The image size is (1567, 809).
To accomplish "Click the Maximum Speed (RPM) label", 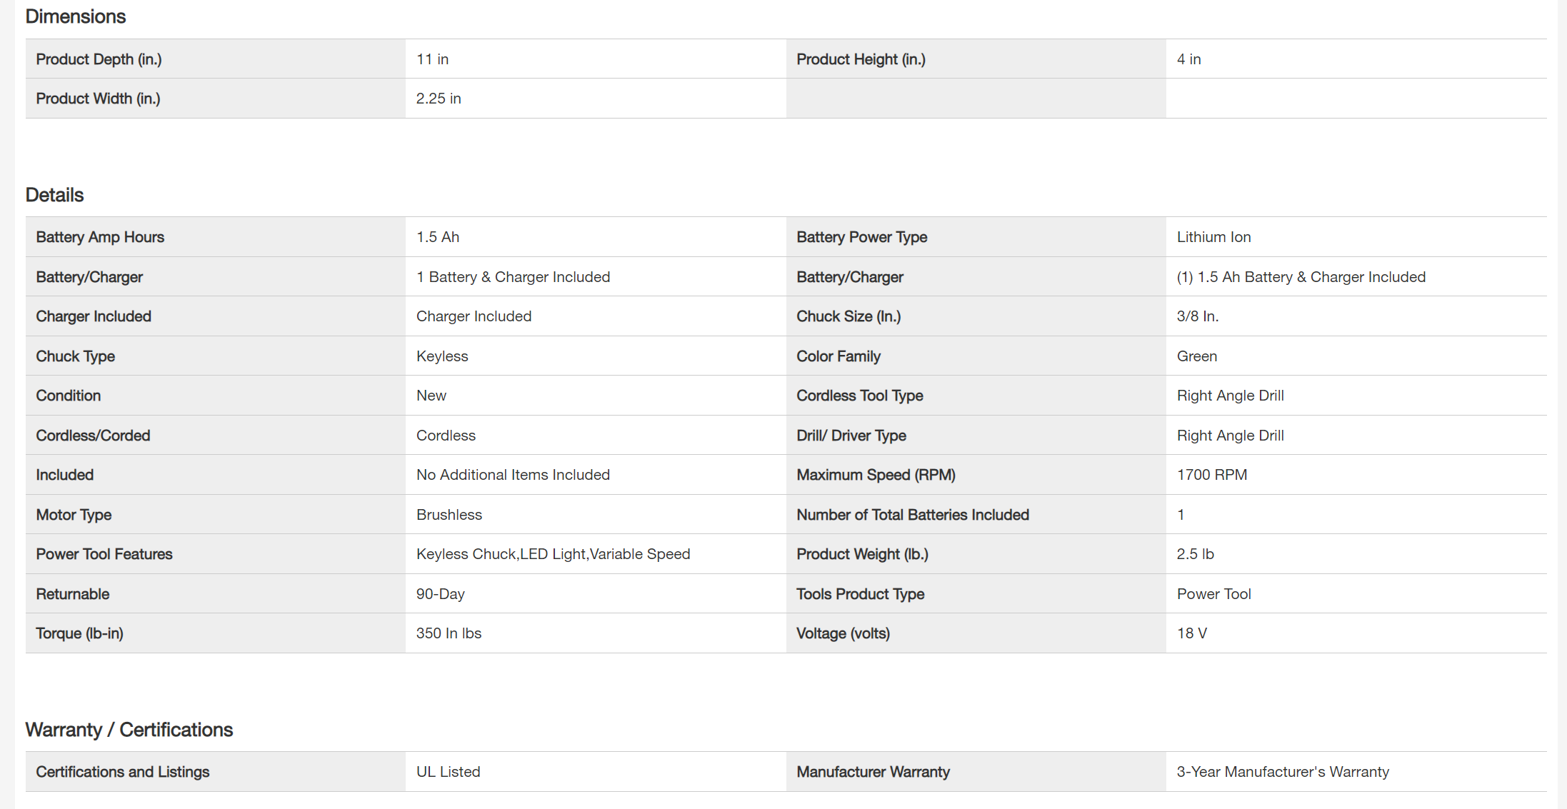I will tap(876, 475).
